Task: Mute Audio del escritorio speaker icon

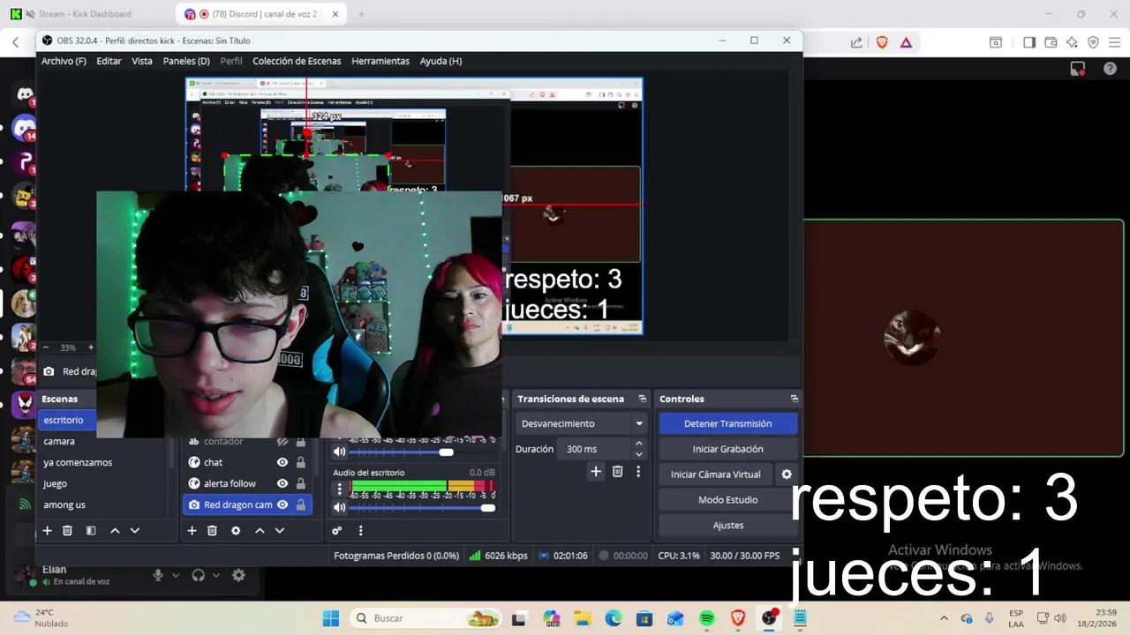Action: (340, 507)
